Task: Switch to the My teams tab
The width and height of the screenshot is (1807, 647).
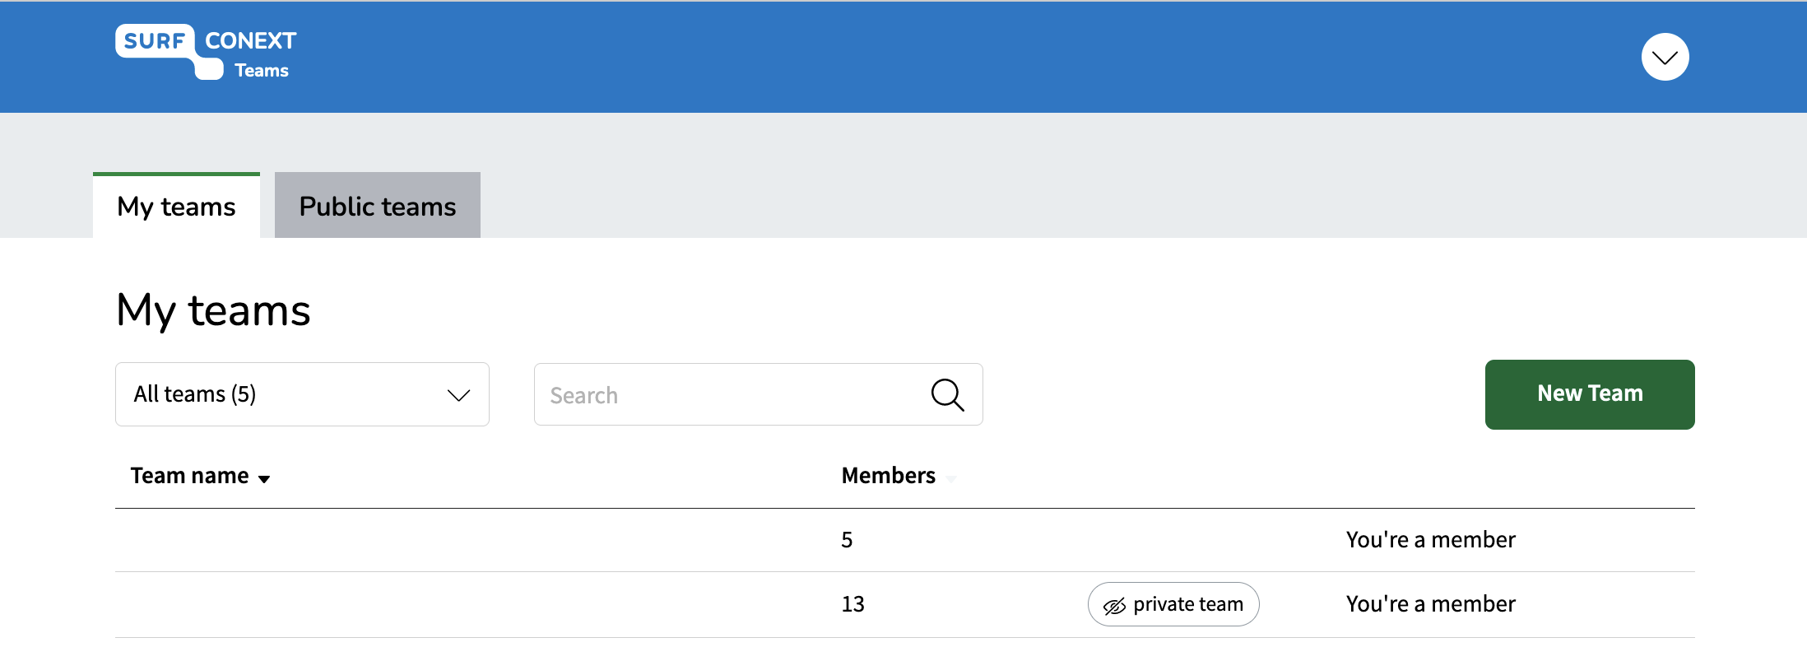Action: tap(176, 206)
